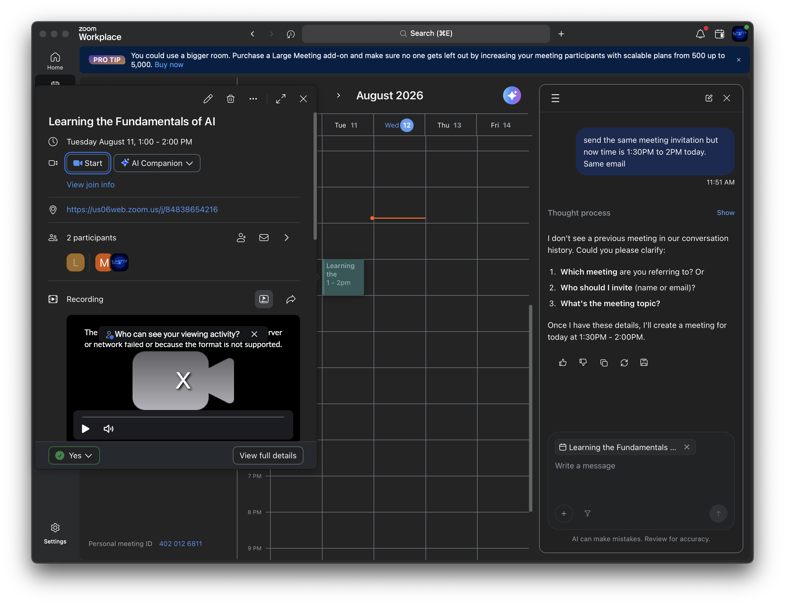The image size is (785, 605).
Task: Open the more options ellipsis menu
Action: (x=253, y=98)
